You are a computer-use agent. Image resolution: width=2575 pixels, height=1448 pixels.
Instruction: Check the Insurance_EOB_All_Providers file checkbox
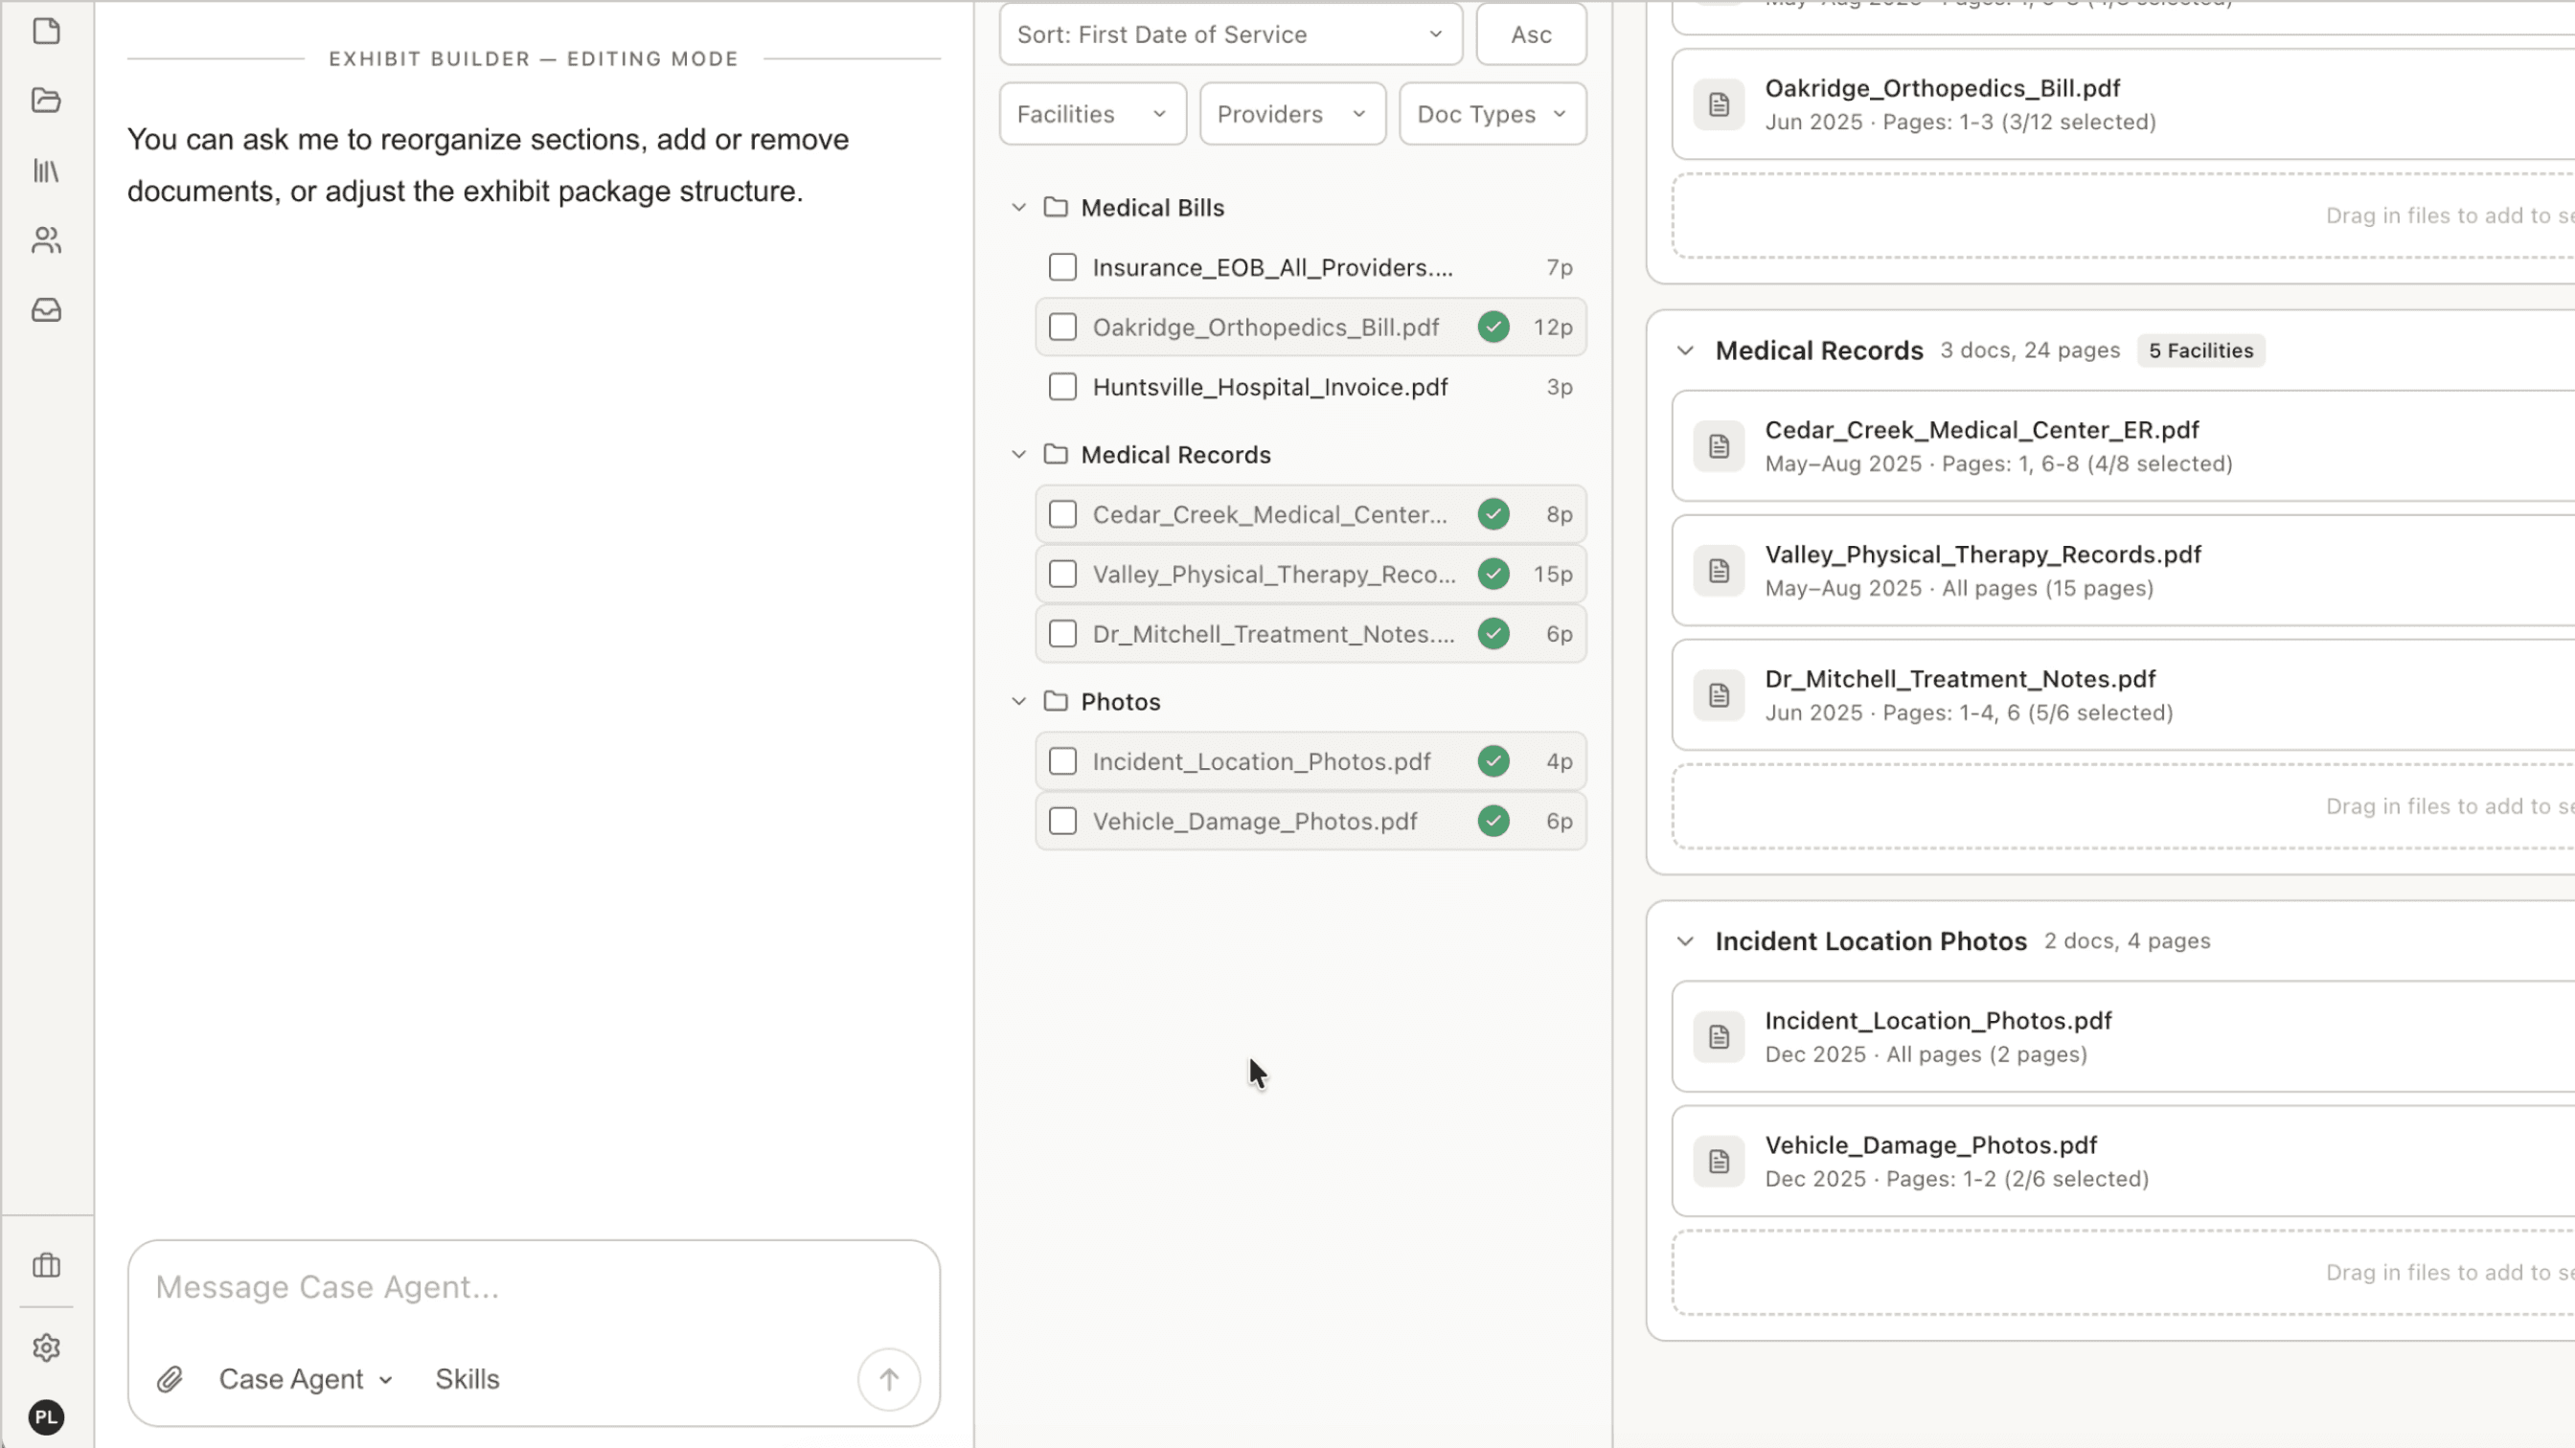[x=1062, y=268]
